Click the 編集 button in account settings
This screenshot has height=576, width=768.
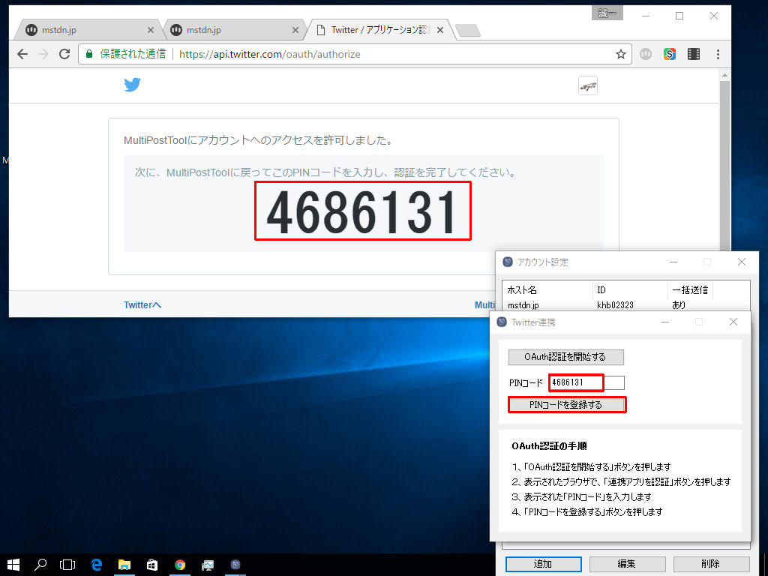click(x=627, y=564)
